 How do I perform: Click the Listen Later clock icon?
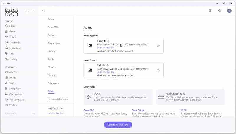[6, 48]
